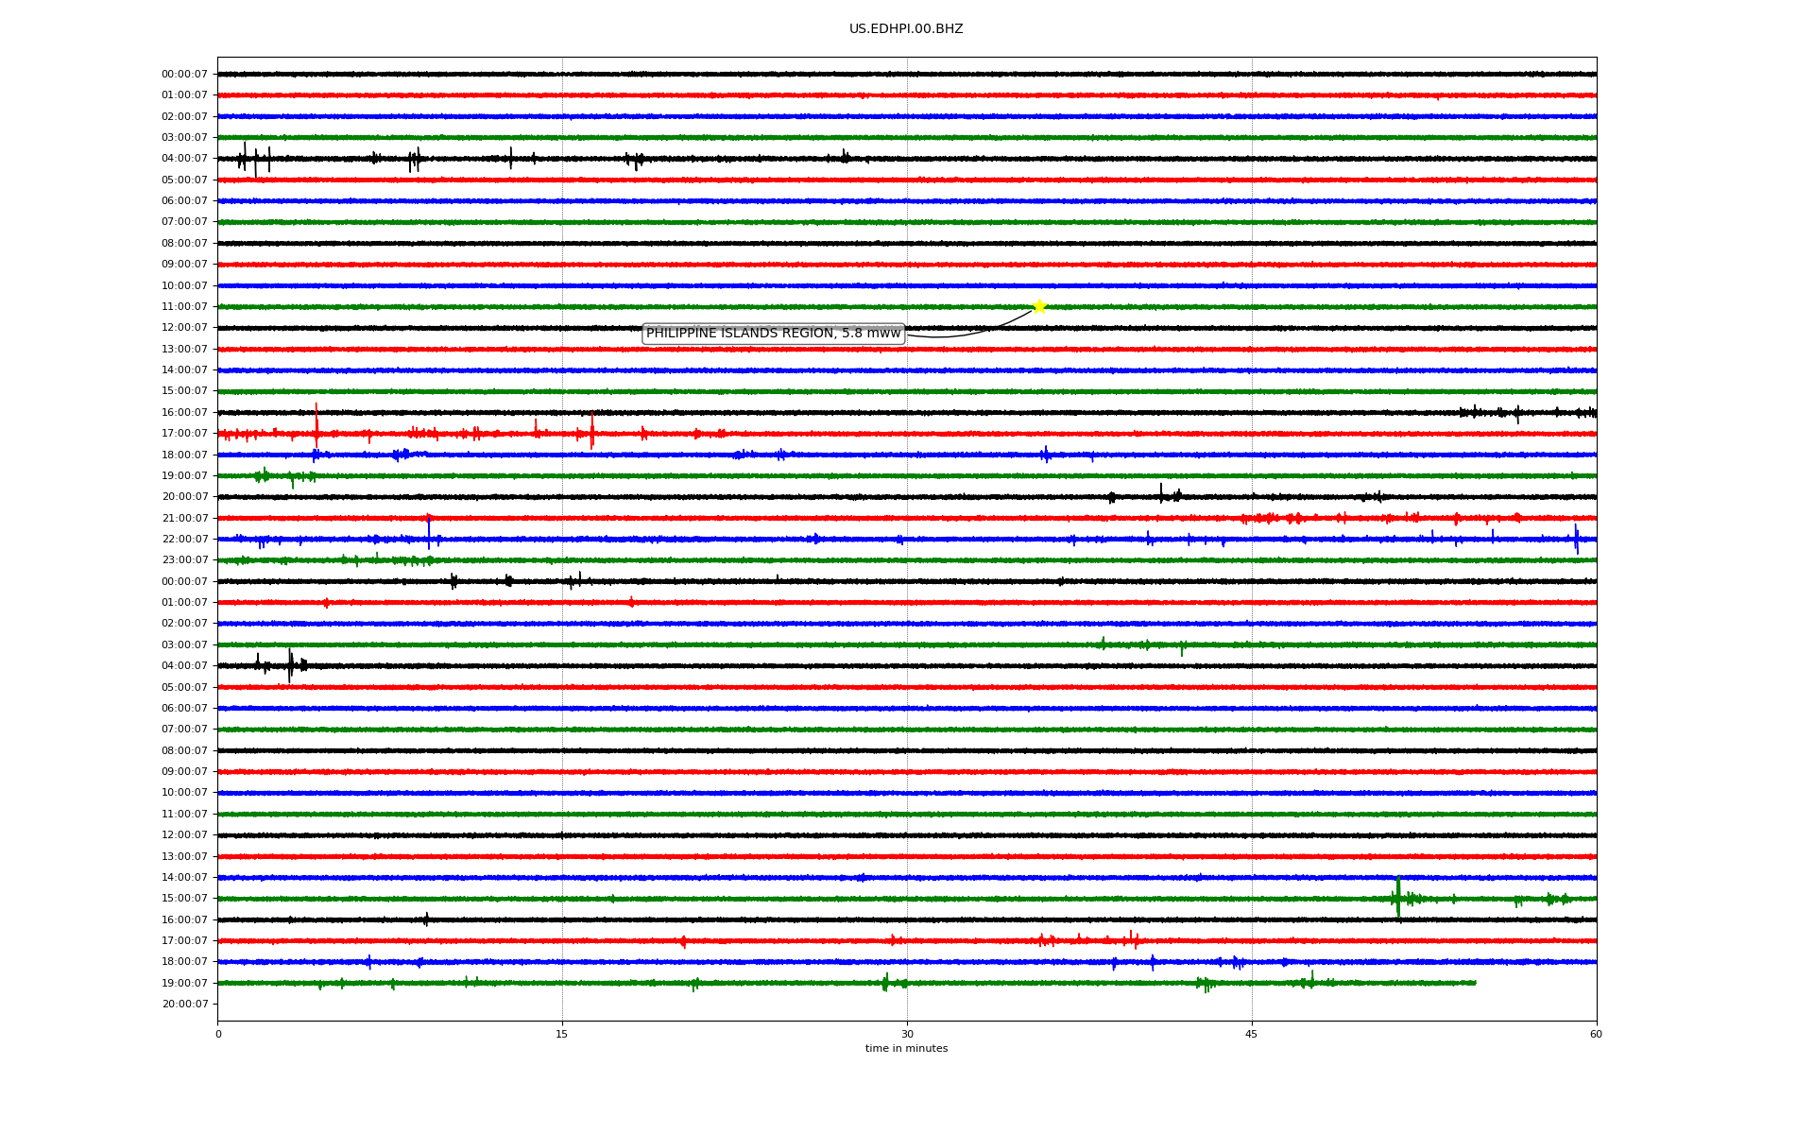Click the Philippine Islands Region annotation label
1814x1134 pixels.
pos(773,334)
